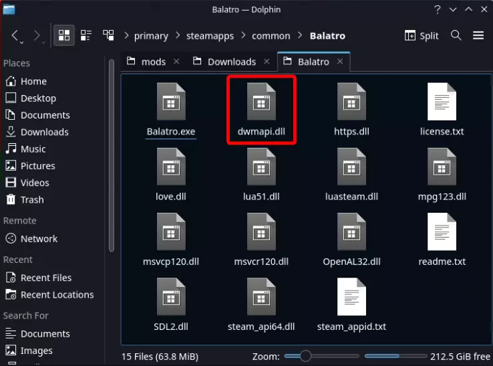The height and width of the screenshot is (366, 493).
Task: Select the msvcr120.dll file icon
Action: (x=261, y=232)
